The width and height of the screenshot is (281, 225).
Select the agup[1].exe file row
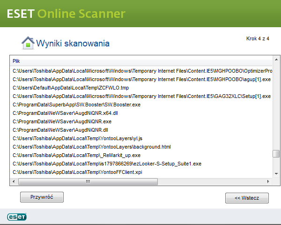click(x=141, y=80)
